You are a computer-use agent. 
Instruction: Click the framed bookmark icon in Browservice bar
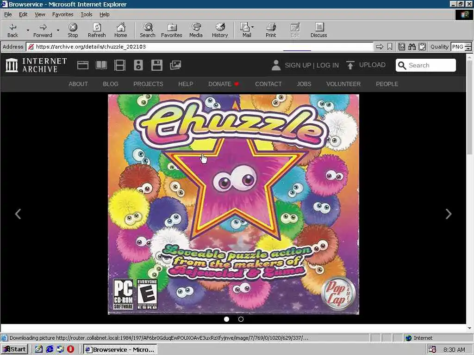coord(401,47)
